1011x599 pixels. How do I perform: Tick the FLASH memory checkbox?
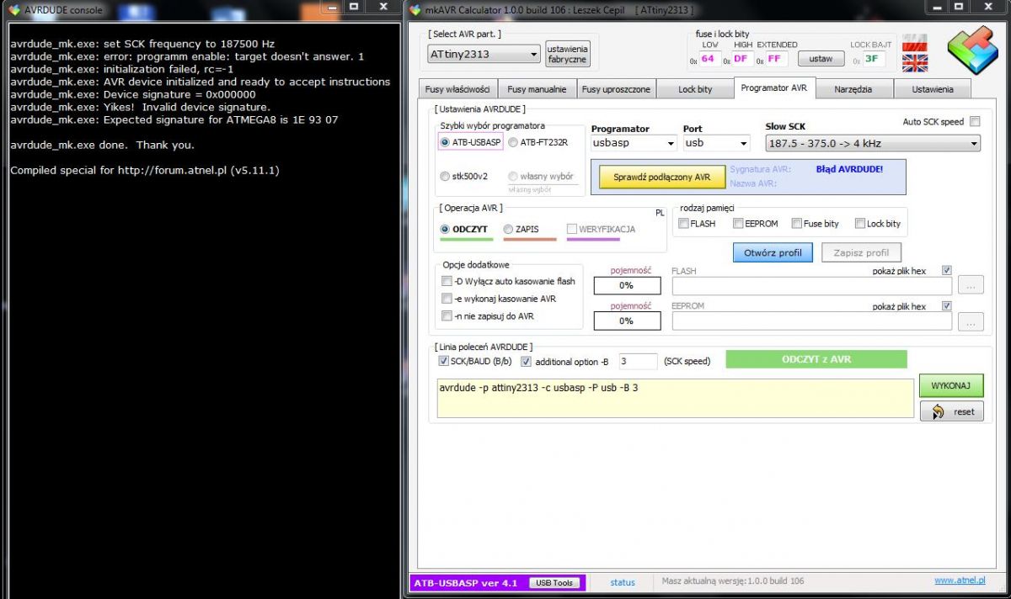[684, 224]
